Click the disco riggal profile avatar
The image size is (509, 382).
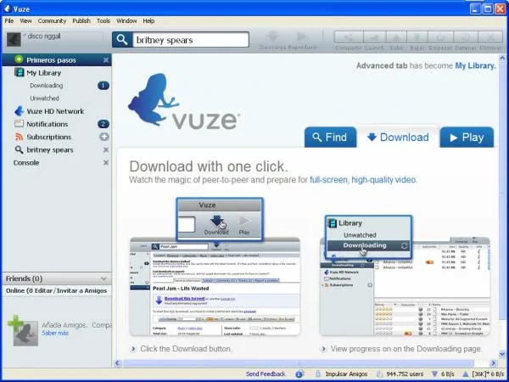pos(14,40)
